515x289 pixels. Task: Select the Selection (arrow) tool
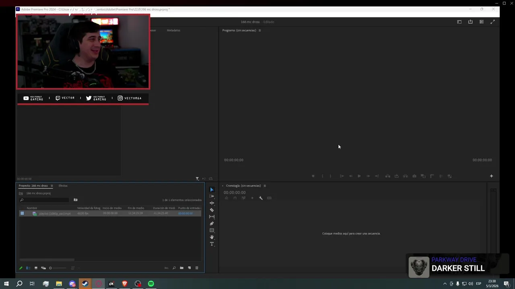point(212,189)
